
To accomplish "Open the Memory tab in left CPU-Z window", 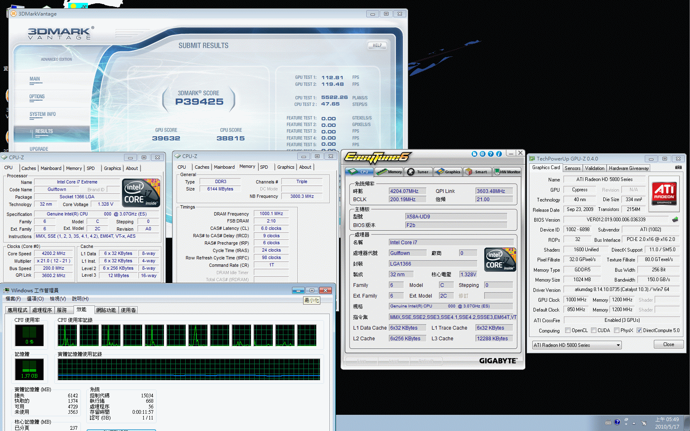I will [x=74, y=168].
